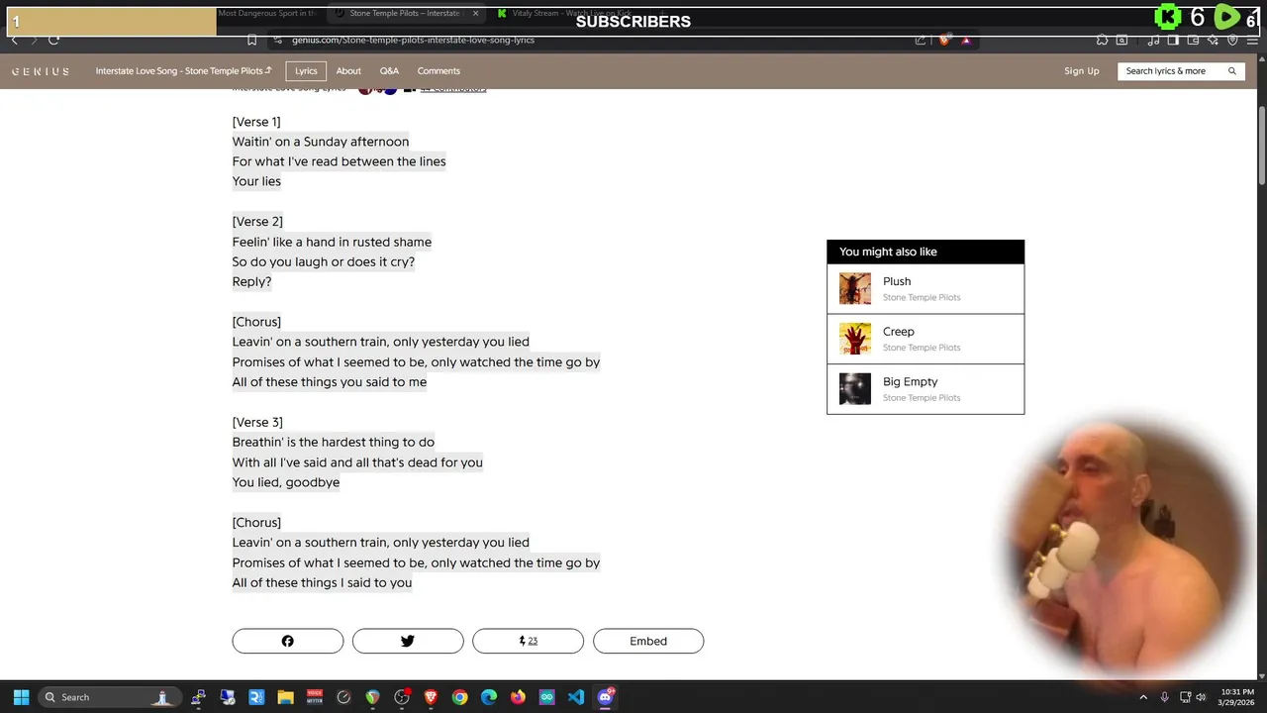
Task: Open Visual Studio Code from the taskbar
Action: tap(576, 697)
